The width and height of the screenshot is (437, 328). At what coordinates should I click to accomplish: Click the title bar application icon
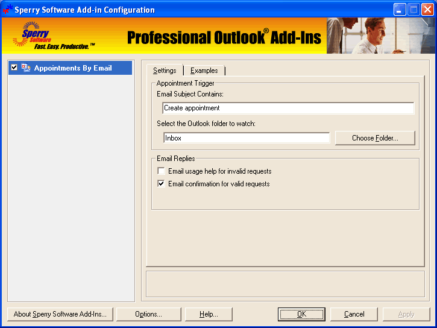coord(7,10)
